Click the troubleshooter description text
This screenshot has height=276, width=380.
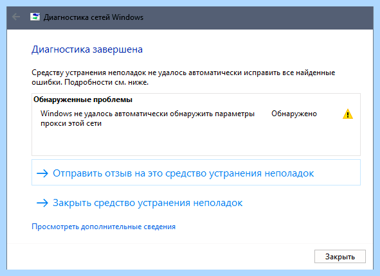pyautogui.click(x=183, y=78)
